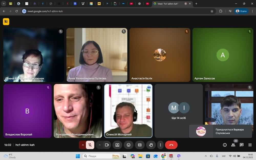Show the people list with 22 participants
Viewport: 256px width, 160px height.
(x=233, y=145)
